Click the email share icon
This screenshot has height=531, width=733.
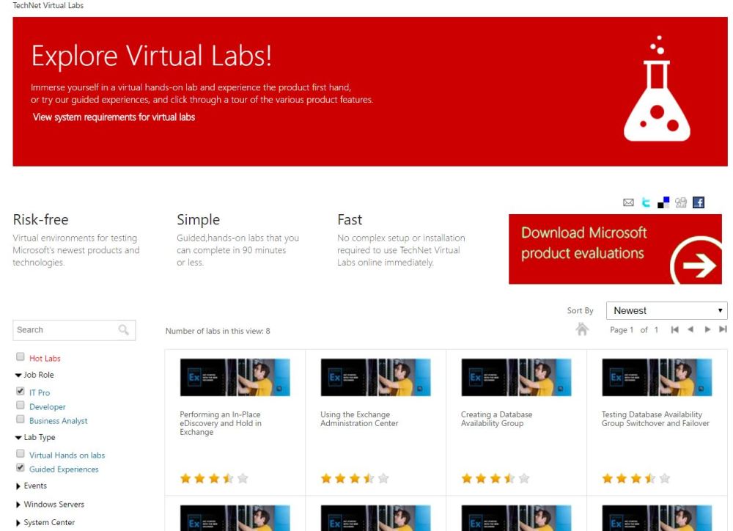(x=628, y=203)
